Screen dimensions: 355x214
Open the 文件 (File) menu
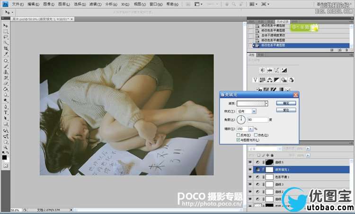18,4
